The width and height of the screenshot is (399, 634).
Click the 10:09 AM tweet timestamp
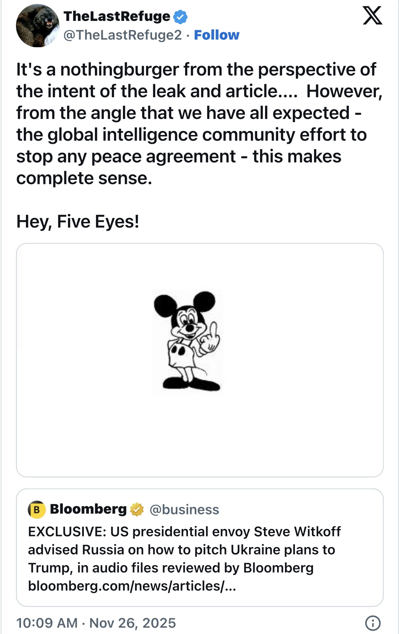click(x=47, y=623)
